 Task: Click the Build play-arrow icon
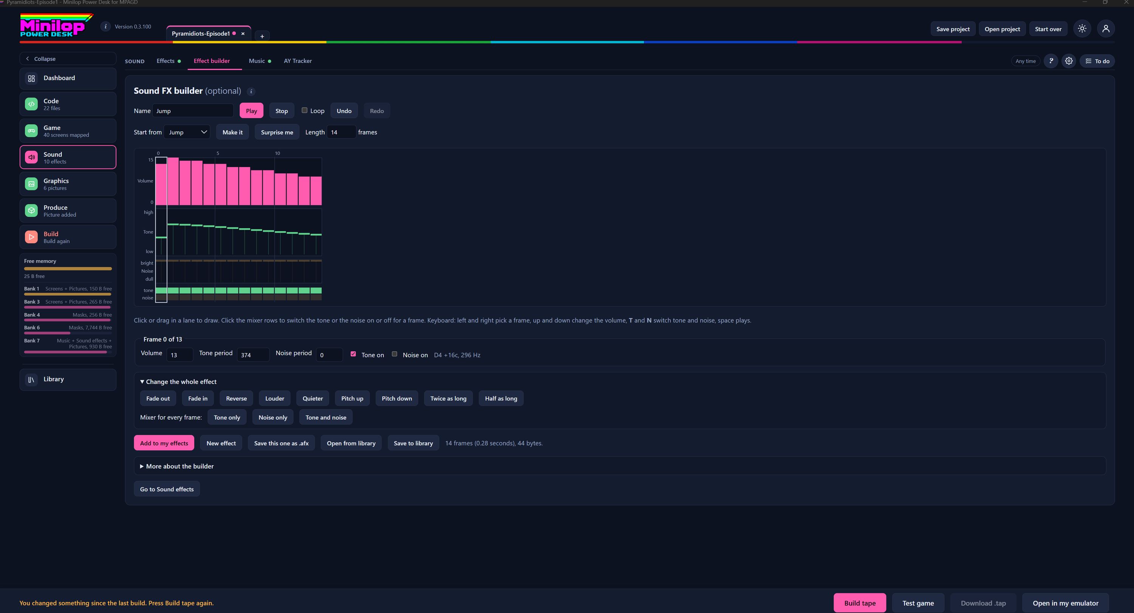tap(31, 237)
